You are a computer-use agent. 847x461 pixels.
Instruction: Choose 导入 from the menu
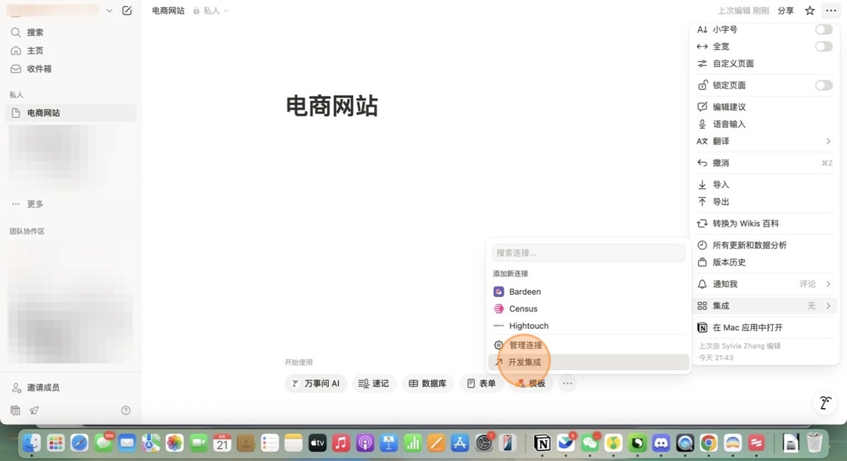[765, 184]
